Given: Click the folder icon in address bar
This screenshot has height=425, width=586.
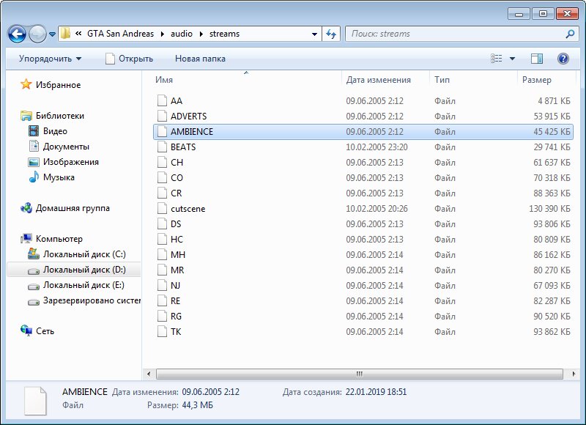Looking at the screenshot, I should pyautogui.click(x=65, y=34).
